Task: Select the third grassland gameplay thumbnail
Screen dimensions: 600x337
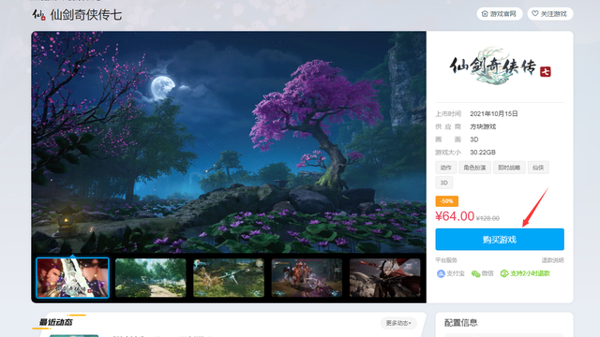Action: (229, 278)
